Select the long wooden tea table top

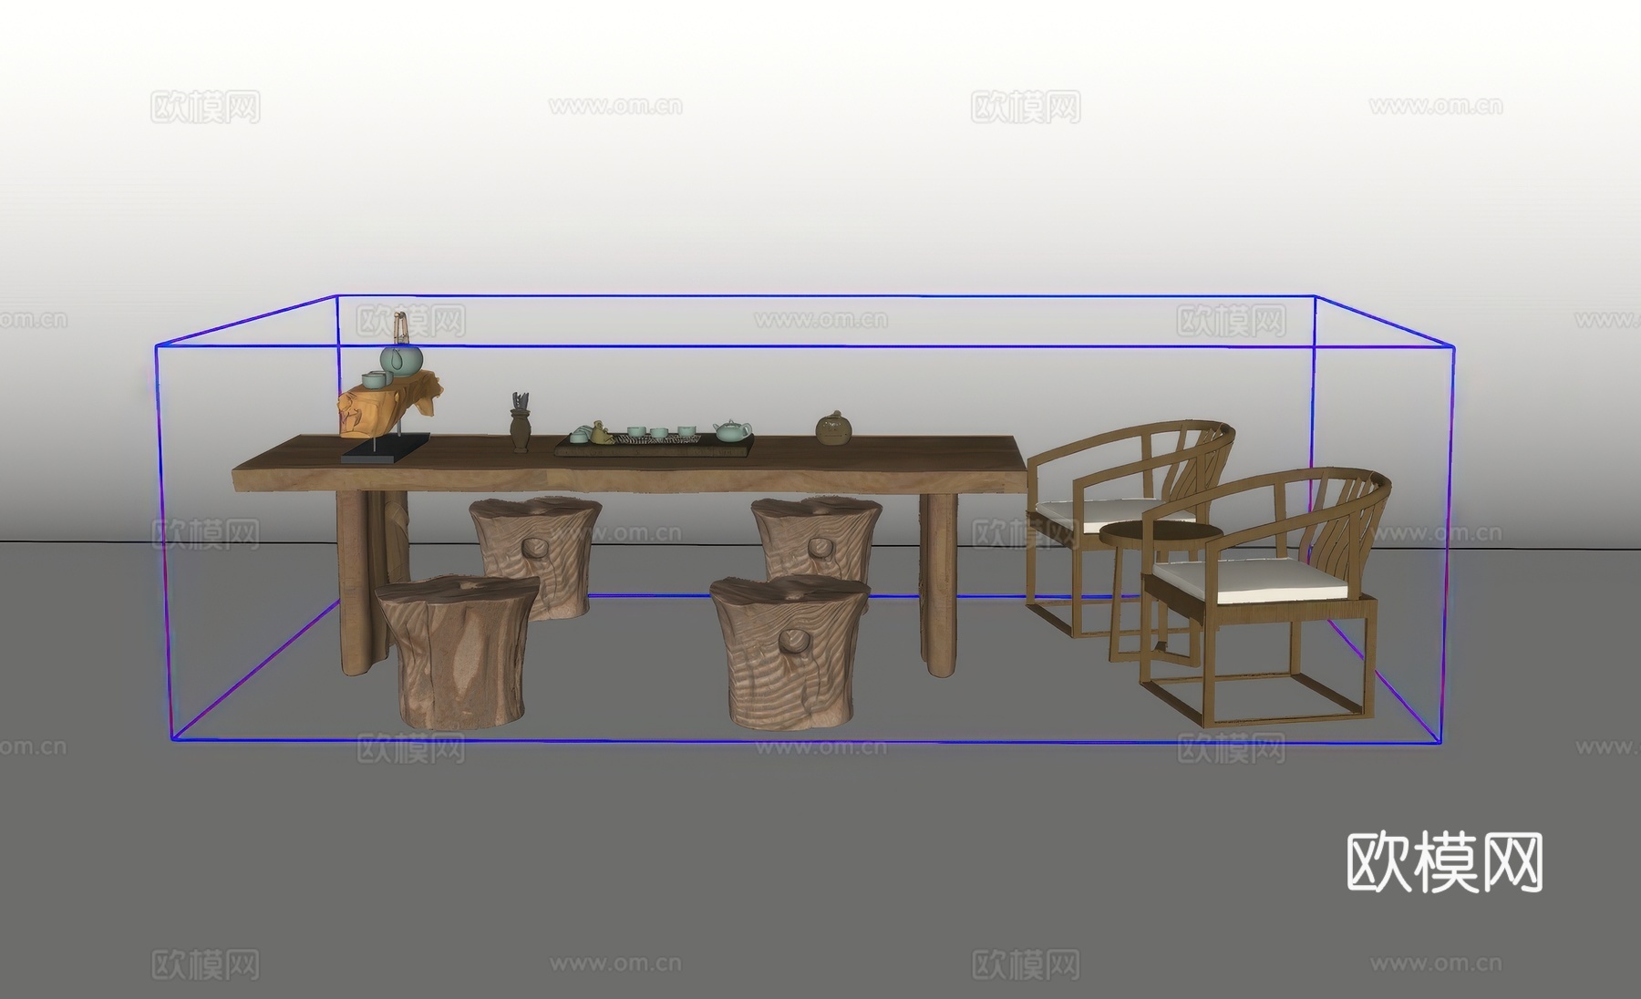coord(629,465)
